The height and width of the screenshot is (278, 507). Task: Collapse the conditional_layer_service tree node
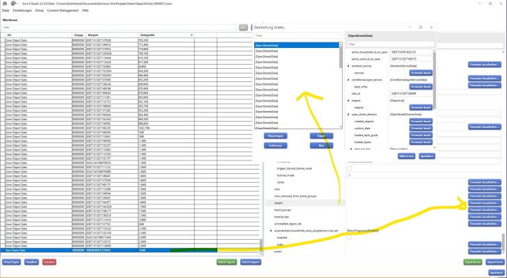348,80
